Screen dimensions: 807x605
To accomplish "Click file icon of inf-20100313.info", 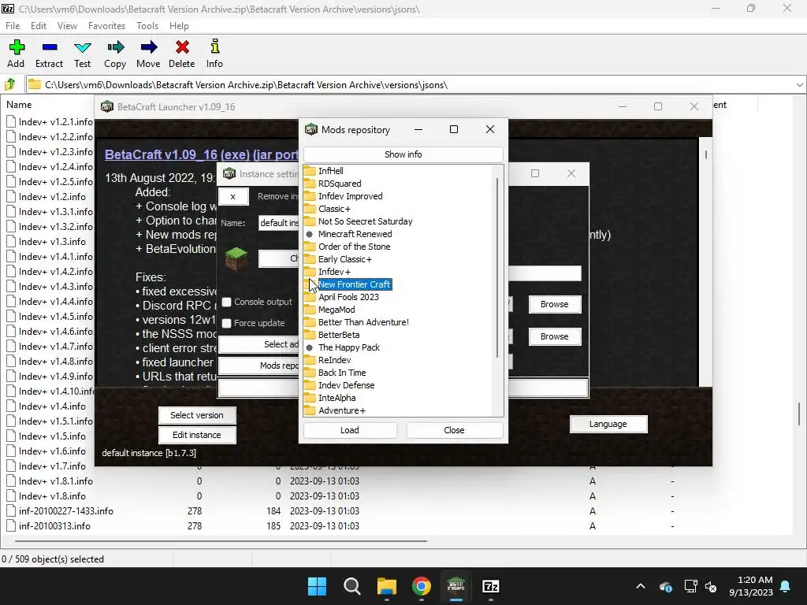I will click(11, 525).
